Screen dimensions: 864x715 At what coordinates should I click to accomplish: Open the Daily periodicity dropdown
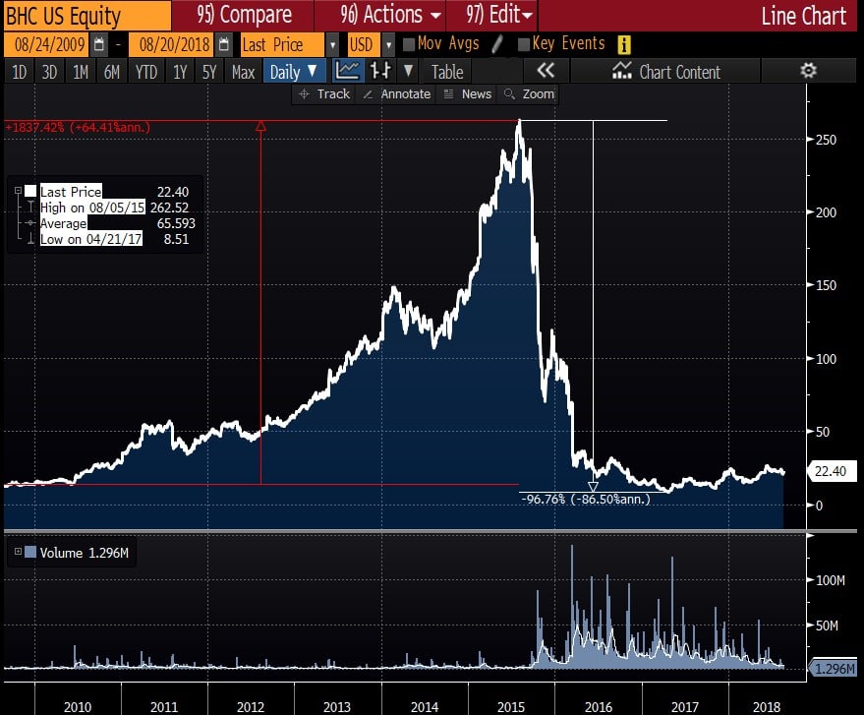click(293, 71)
